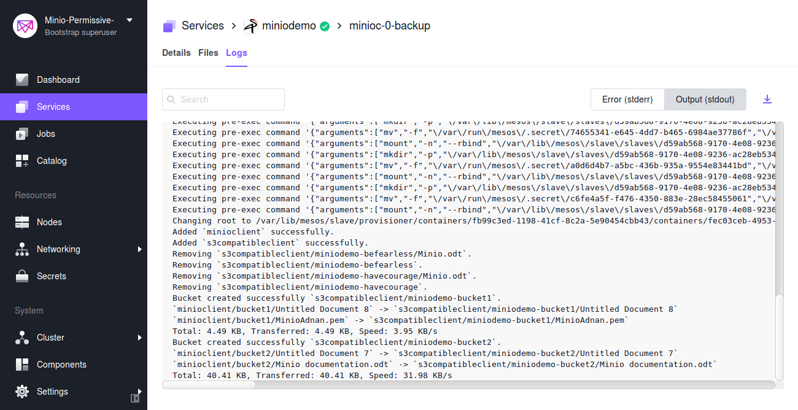Click the Cluster sidebar icon
Image resolution: width=798 pixels, height=410 pixels.
coord(22,338)
